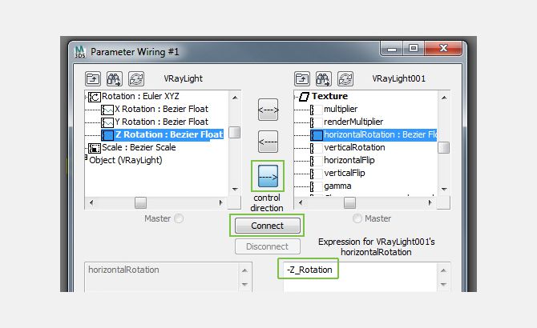Viewport: 537px width, 328px height.
Task: Click left pane Show All Tracks icon
Action: click(x=93, y=79)
